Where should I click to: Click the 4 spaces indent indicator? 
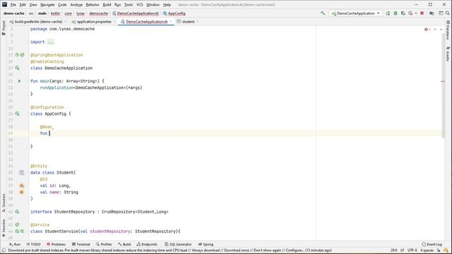tap(427, 250)
